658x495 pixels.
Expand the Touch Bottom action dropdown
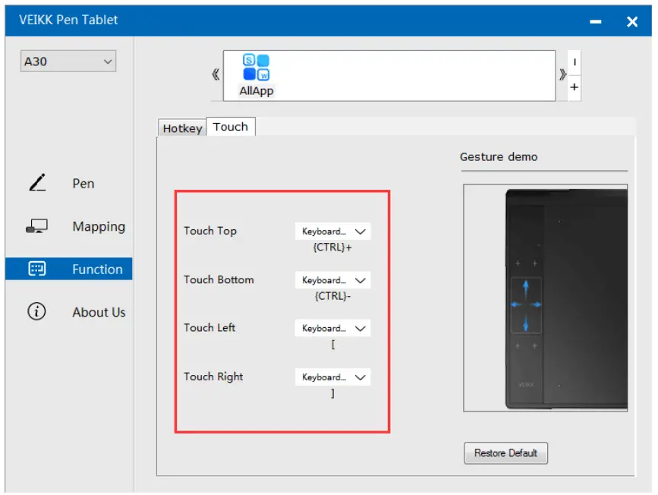[332, 280]
